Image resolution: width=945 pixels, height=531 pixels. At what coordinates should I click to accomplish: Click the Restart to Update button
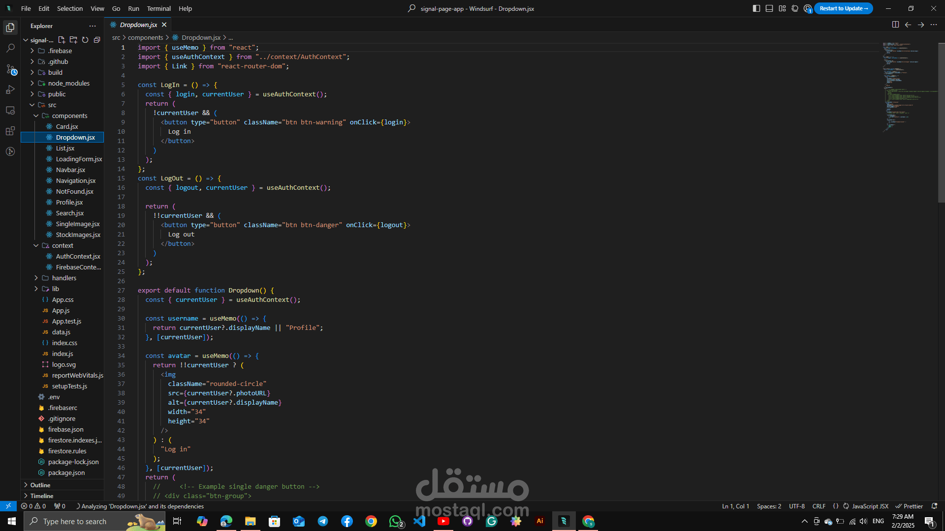point(843,8)
